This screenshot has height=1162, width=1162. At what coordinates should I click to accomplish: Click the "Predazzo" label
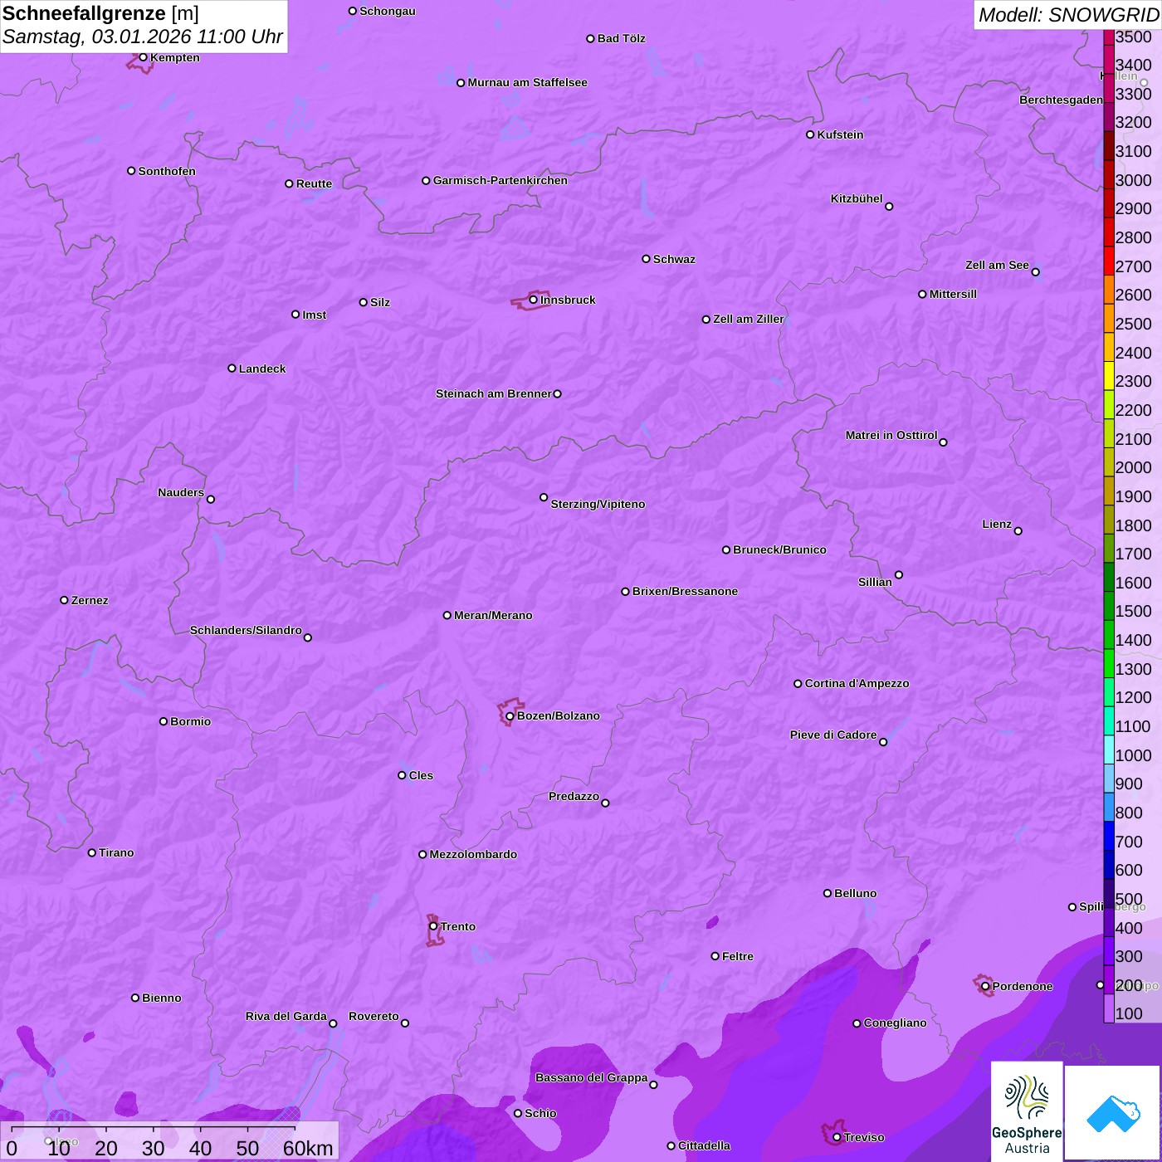(x=574, y=796)
